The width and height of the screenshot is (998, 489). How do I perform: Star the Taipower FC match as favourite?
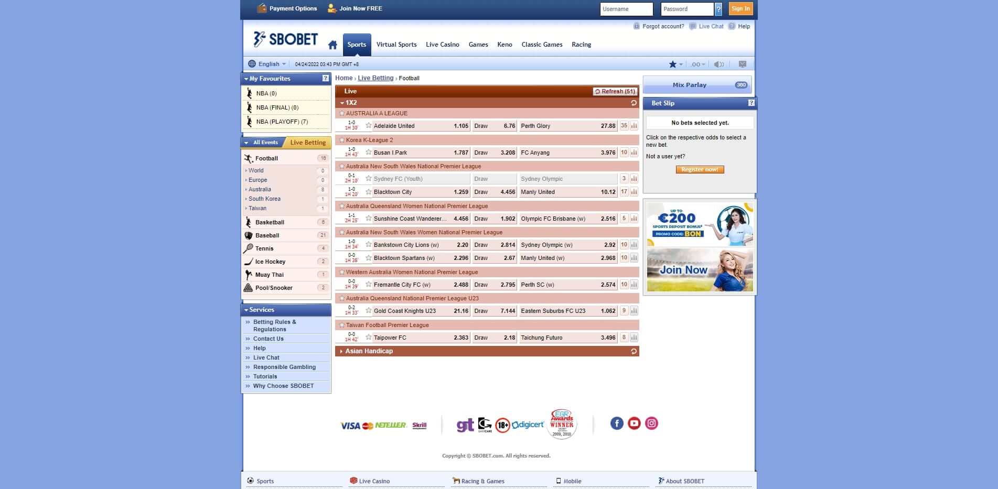[x=368, y=338]
